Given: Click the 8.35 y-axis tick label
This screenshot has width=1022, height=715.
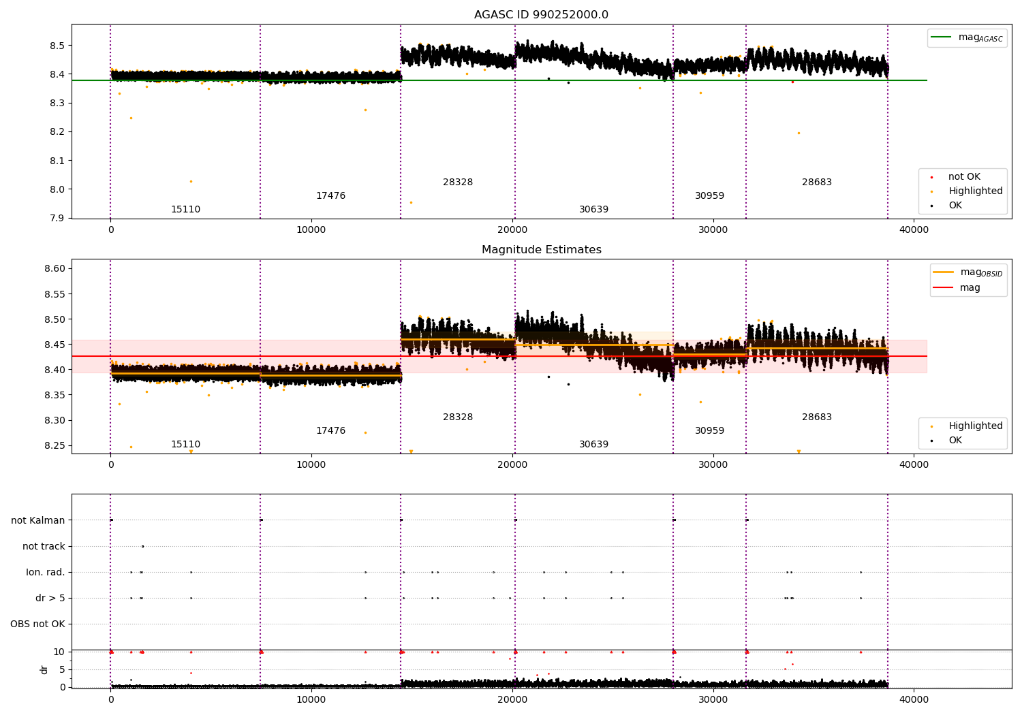Looking at the screenshot, I should coord(54,396).
